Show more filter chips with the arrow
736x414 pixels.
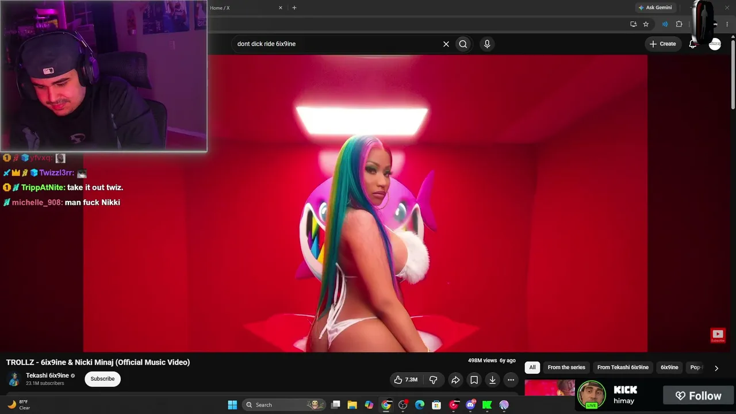(716, 368)
